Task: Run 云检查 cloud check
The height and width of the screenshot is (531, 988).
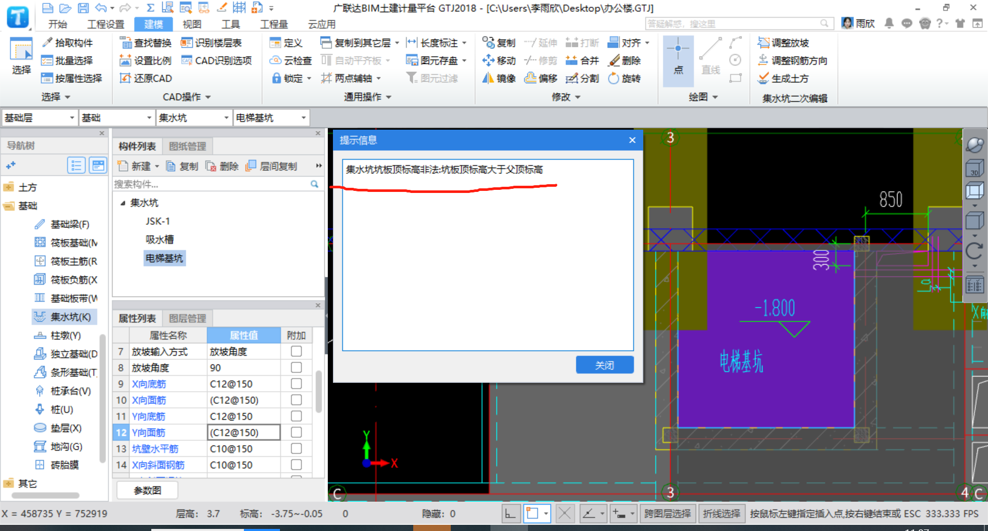Action: [x=291, y=61]
